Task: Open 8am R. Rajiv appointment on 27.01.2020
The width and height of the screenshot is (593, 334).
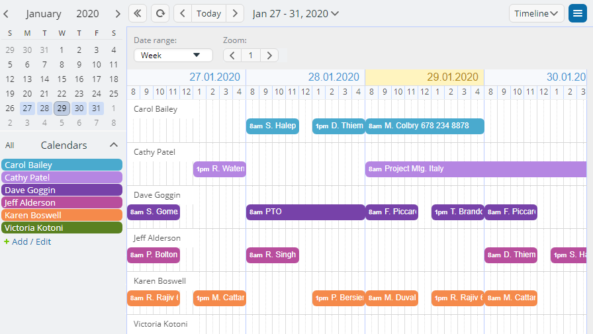Action: point(154,298)
